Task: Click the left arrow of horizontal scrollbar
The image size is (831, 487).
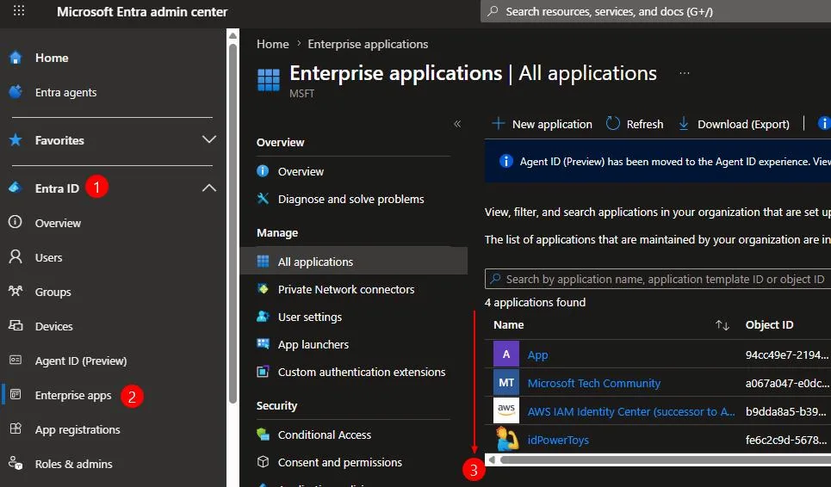Action: click(x=492, y=459)
